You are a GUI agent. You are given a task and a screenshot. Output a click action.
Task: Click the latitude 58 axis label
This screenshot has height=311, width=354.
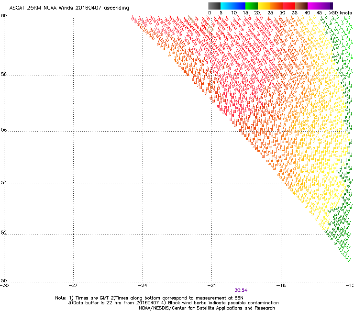[x=4, y=74]
